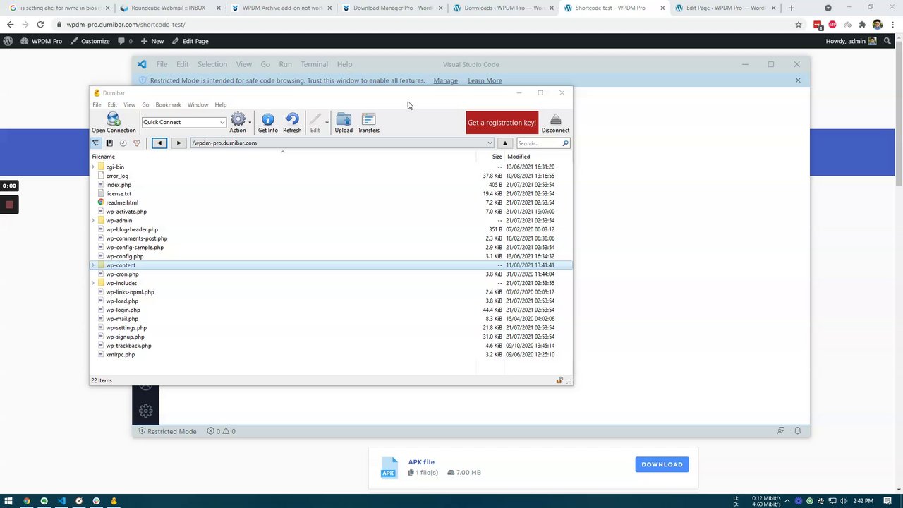Click New in WP admin bar
903x508 pixels.
152,41
